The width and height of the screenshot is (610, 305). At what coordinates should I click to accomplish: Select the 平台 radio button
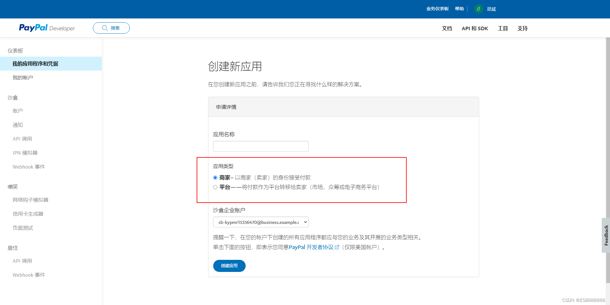pos(215,187)
